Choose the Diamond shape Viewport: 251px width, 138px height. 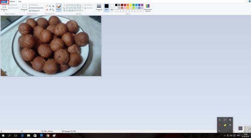(67, 8)
